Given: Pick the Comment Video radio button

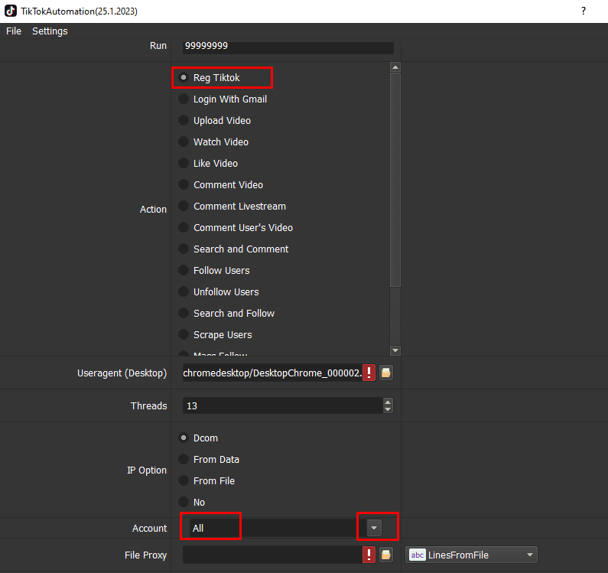Looking at the screenshot, I should click(x=184, y=184).
